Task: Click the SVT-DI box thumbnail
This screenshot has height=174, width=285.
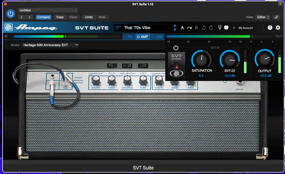Action: (176, 65)
